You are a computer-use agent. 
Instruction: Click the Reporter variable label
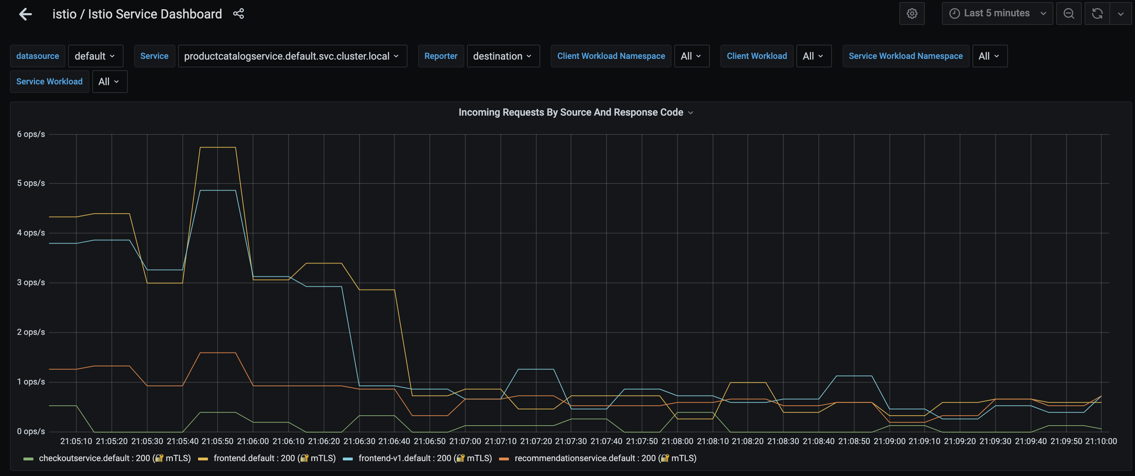point(440,56)
